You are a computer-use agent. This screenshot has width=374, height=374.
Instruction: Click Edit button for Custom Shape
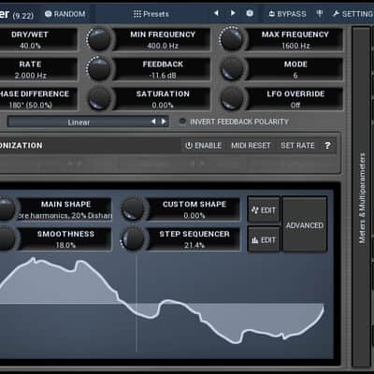point(264,210)
